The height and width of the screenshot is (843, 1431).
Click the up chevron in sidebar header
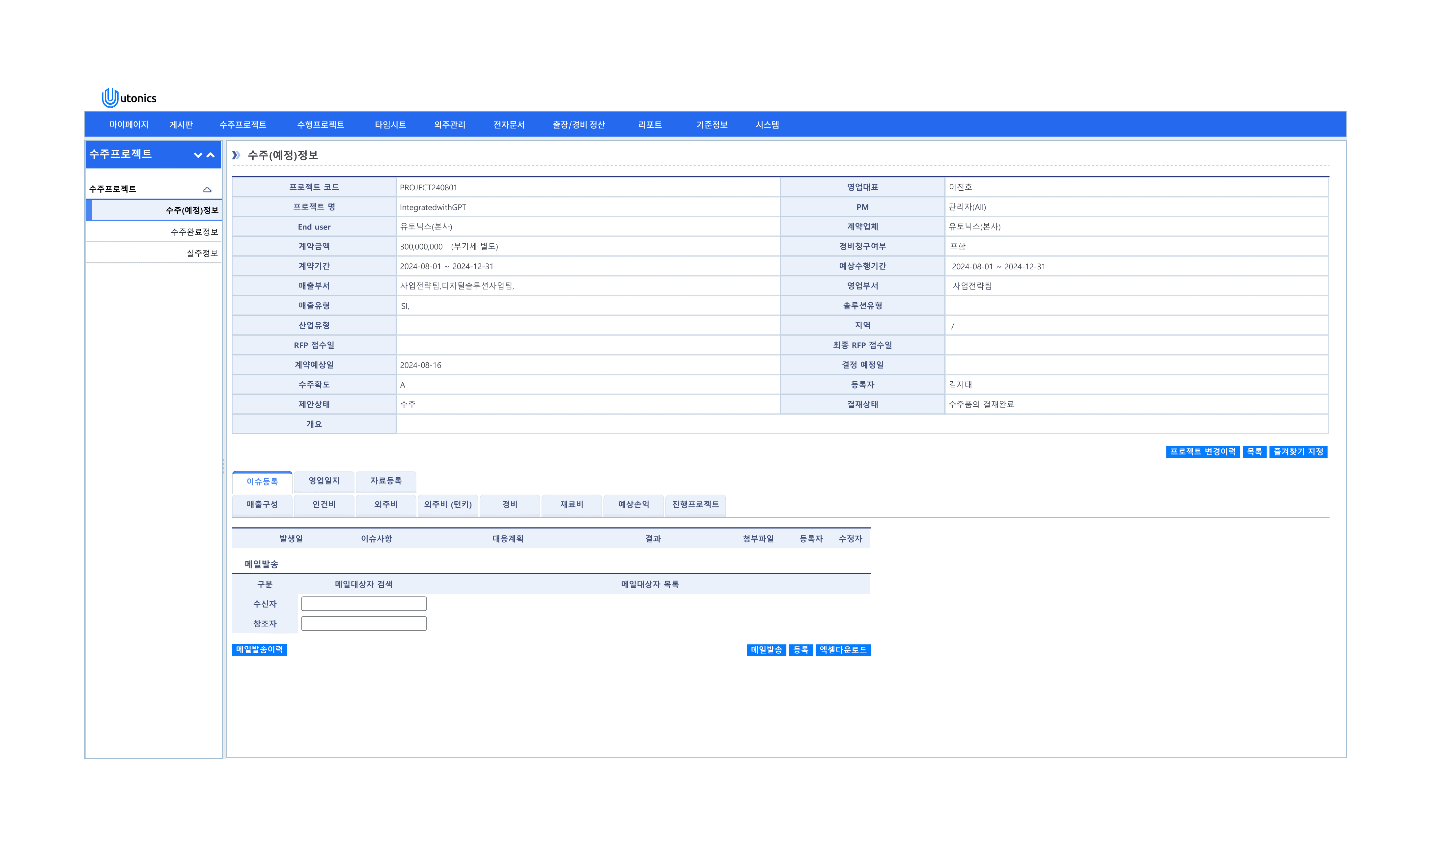[x=211, y=154]
